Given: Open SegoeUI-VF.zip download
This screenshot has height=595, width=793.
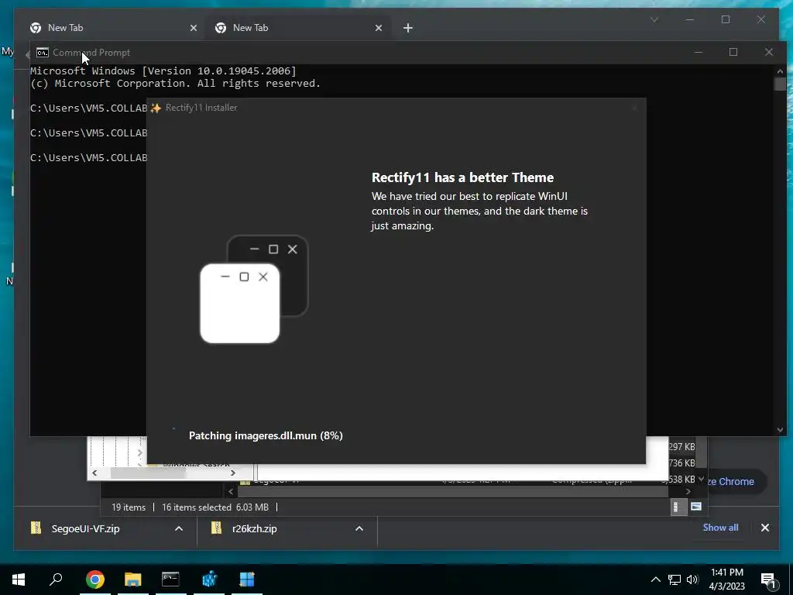Looking at the screenshot, I should [85, 528].
